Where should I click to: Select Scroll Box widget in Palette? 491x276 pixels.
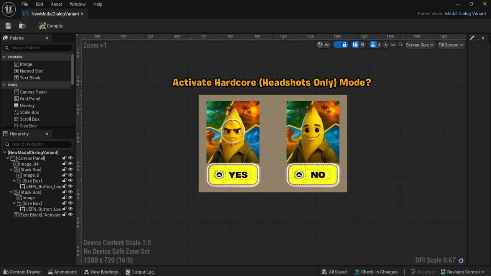pyautogui.click(x=26, y=119)
